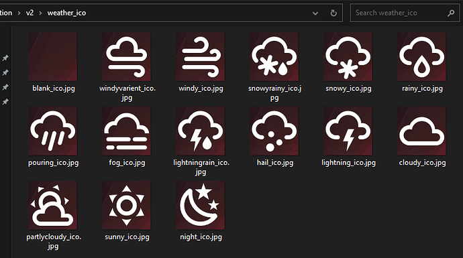463x258 pixels.
Task: Select the lightningrain cloud icon image
Action: pyautogui.click(x=200, y=131)
